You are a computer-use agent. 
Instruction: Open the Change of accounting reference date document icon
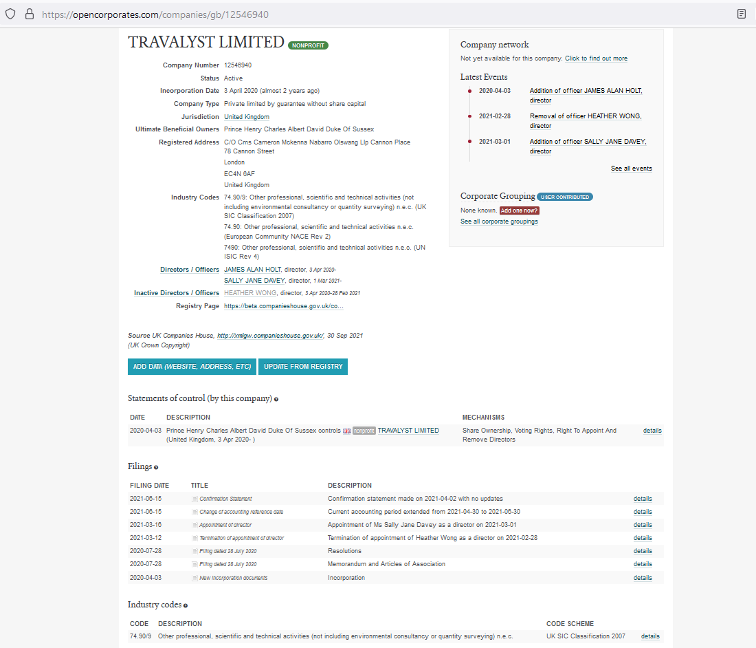pos(194,512)
